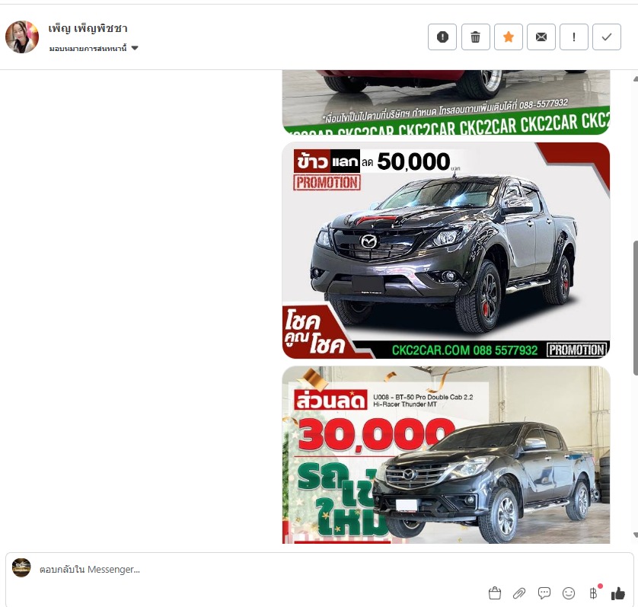638x607 pixels.
Task: Open Mazda 50,000 promotion image
Action: (446, 251)
